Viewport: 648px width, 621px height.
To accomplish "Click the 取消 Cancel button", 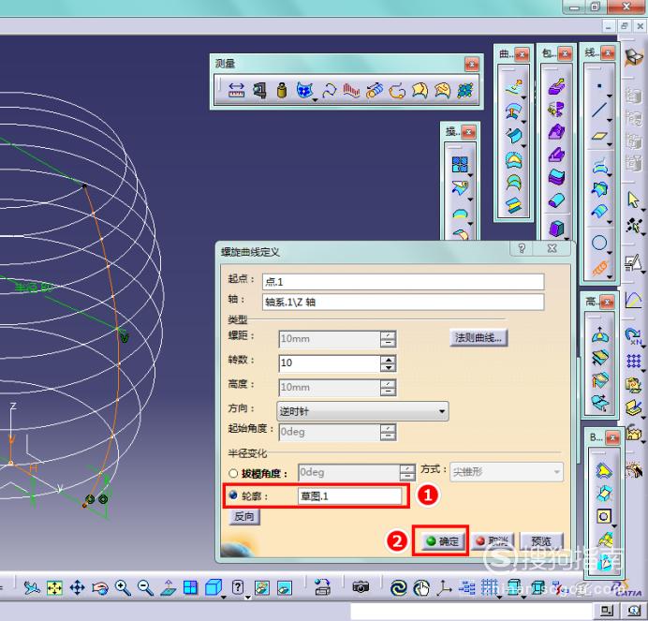I will [x=493, y=540].
